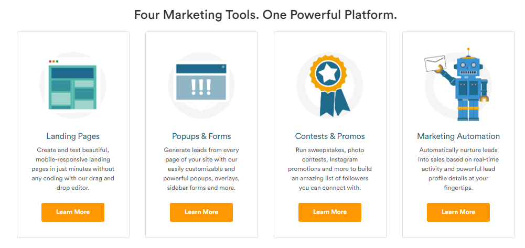525x248 pixels.
Task: Open Learn More under Landing Pages
Action: (x=73, y=212)
